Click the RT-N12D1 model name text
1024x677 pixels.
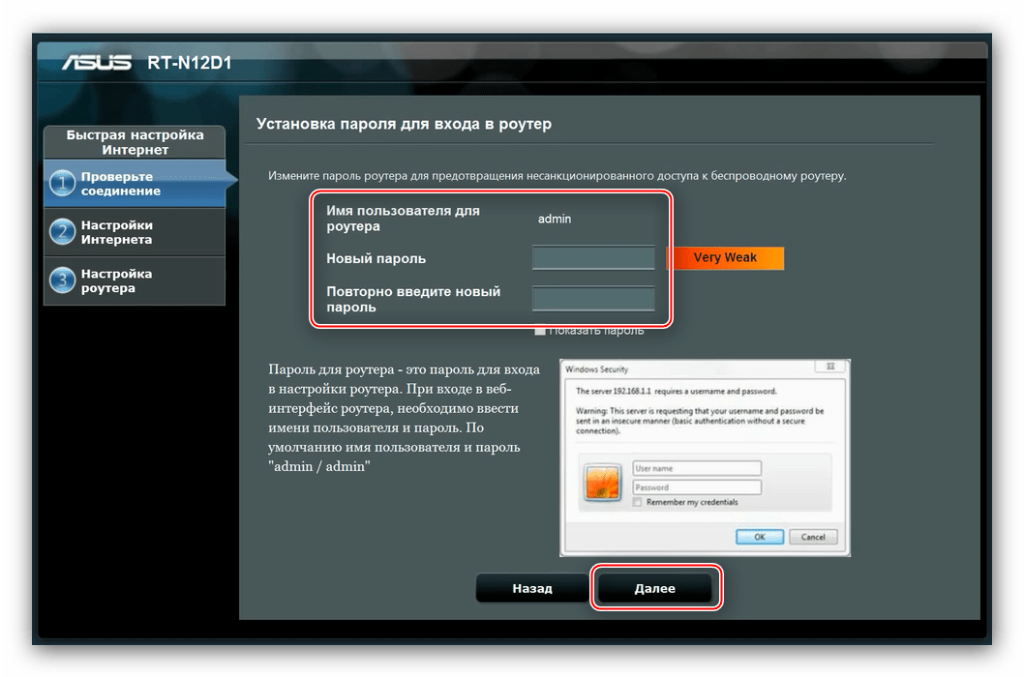pos(190,63)
